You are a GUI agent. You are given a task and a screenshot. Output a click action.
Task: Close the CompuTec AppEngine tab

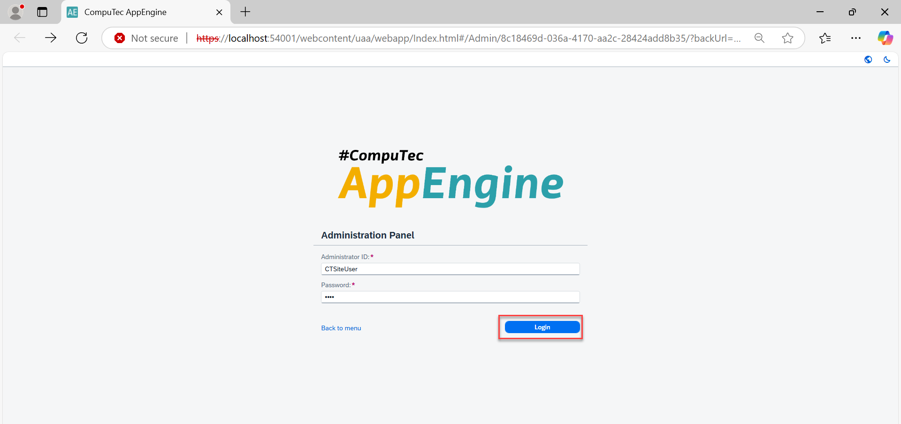(219, 12)
